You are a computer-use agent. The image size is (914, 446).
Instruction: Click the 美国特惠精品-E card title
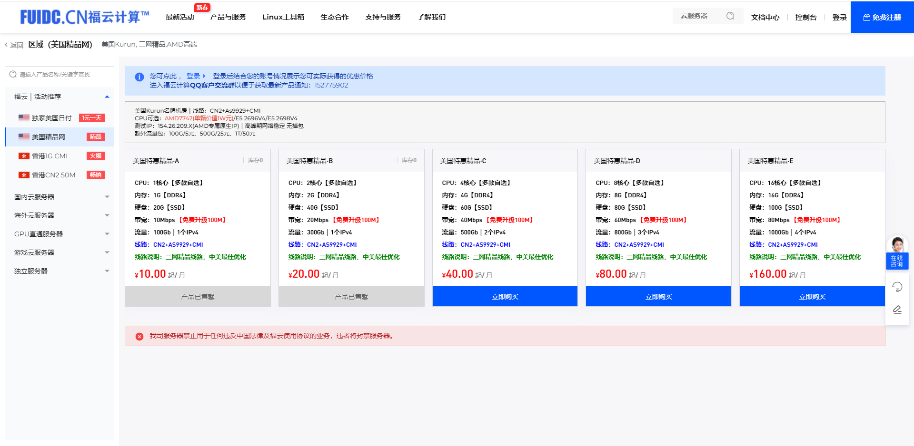770,161
